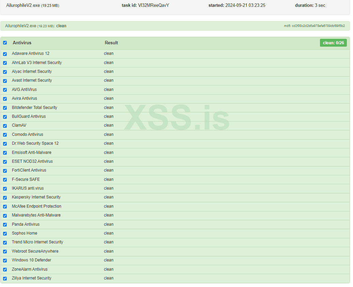353x287 pixels.
Task: Toggle the Sophos Home checkbox
Action: click(x=5, y=234)
